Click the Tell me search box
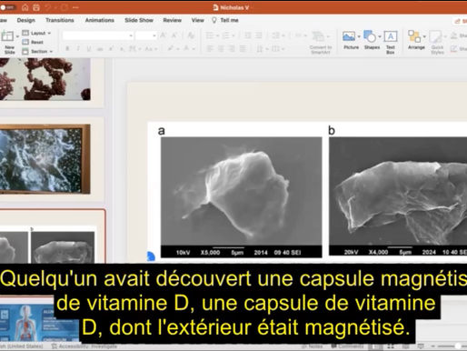Screen dimensions: 467x351 225,20
